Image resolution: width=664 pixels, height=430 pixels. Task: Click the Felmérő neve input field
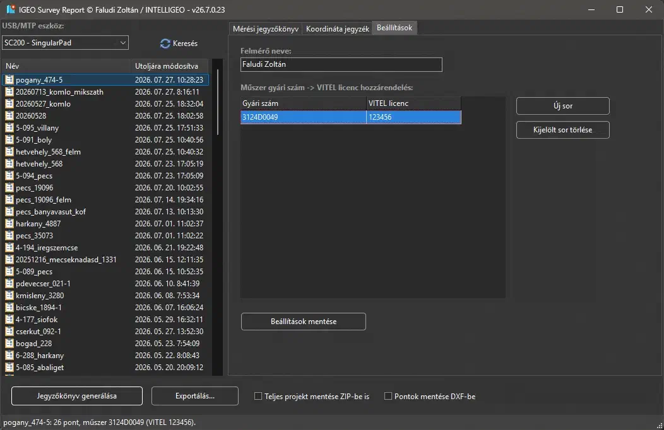(x=341, y=65)
